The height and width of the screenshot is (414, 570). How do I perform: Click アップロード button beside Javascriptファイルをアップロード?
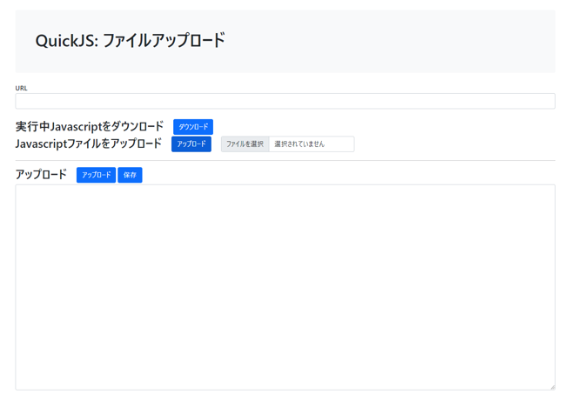pyautogui.click(x=191, y=144)
